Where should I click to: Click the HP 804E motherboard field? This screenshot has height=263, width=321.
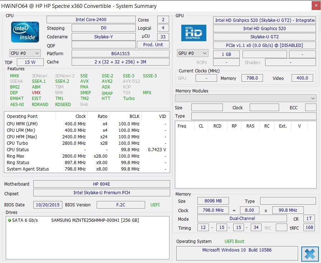tap(101, 184)
